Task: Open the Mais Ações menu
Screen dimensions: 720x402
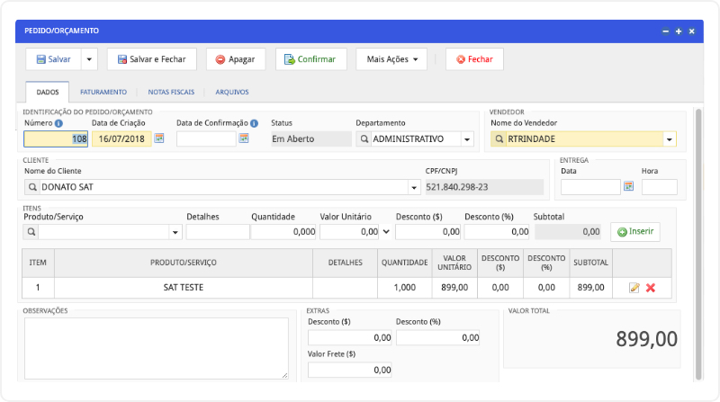Action: [x=391, y=59]
